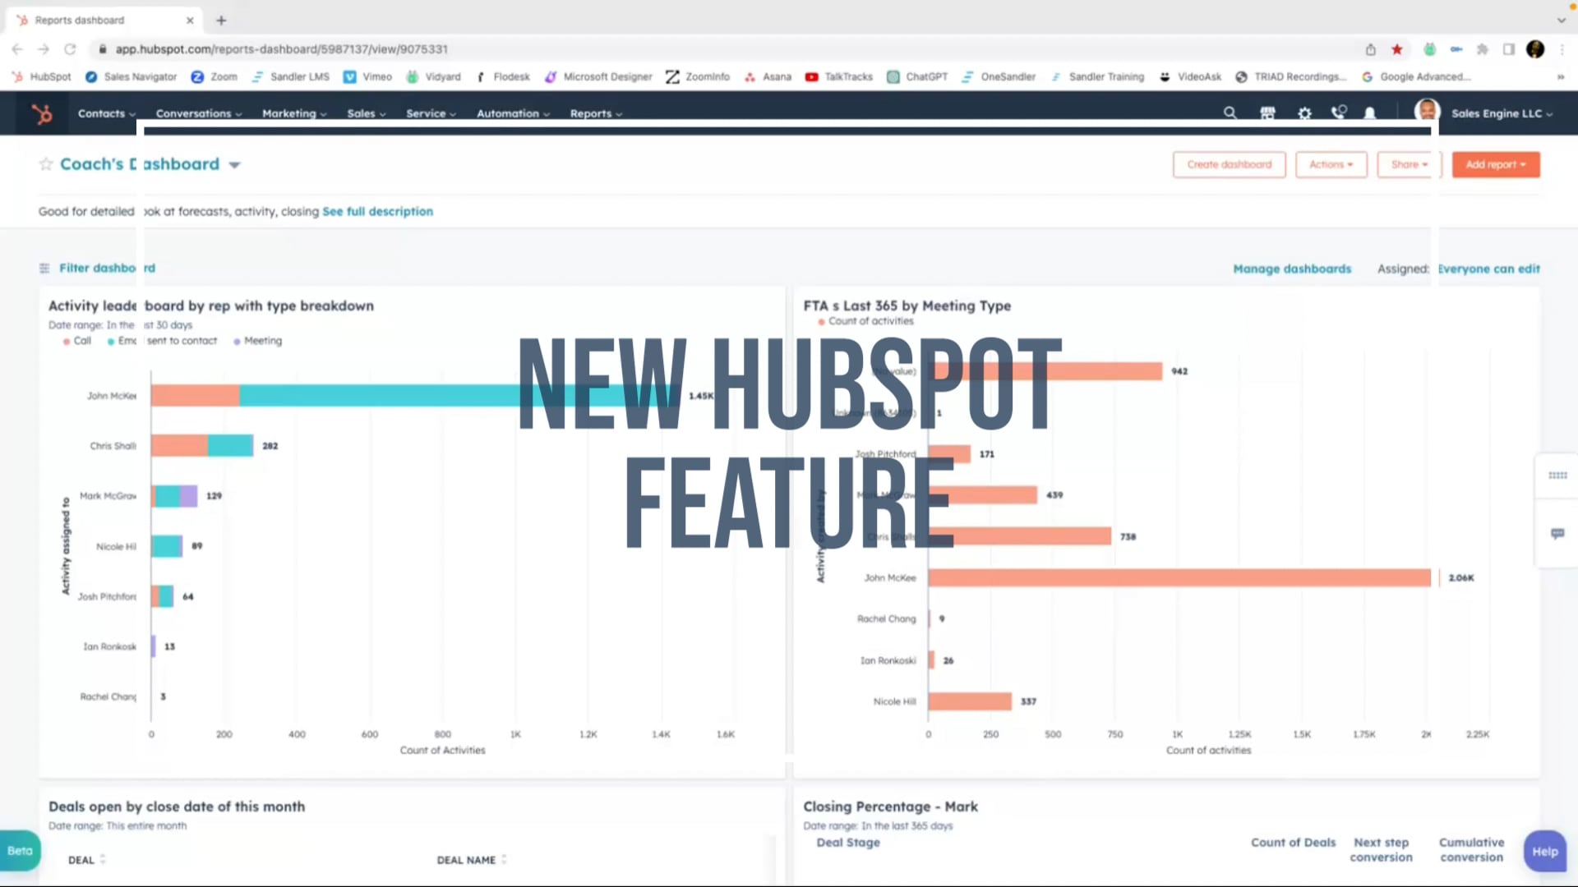Open the Share dropdown

tap(1409, 164)
